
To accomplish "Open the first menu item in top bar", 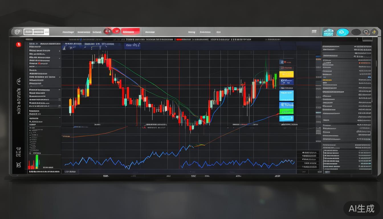I will 68,32.
